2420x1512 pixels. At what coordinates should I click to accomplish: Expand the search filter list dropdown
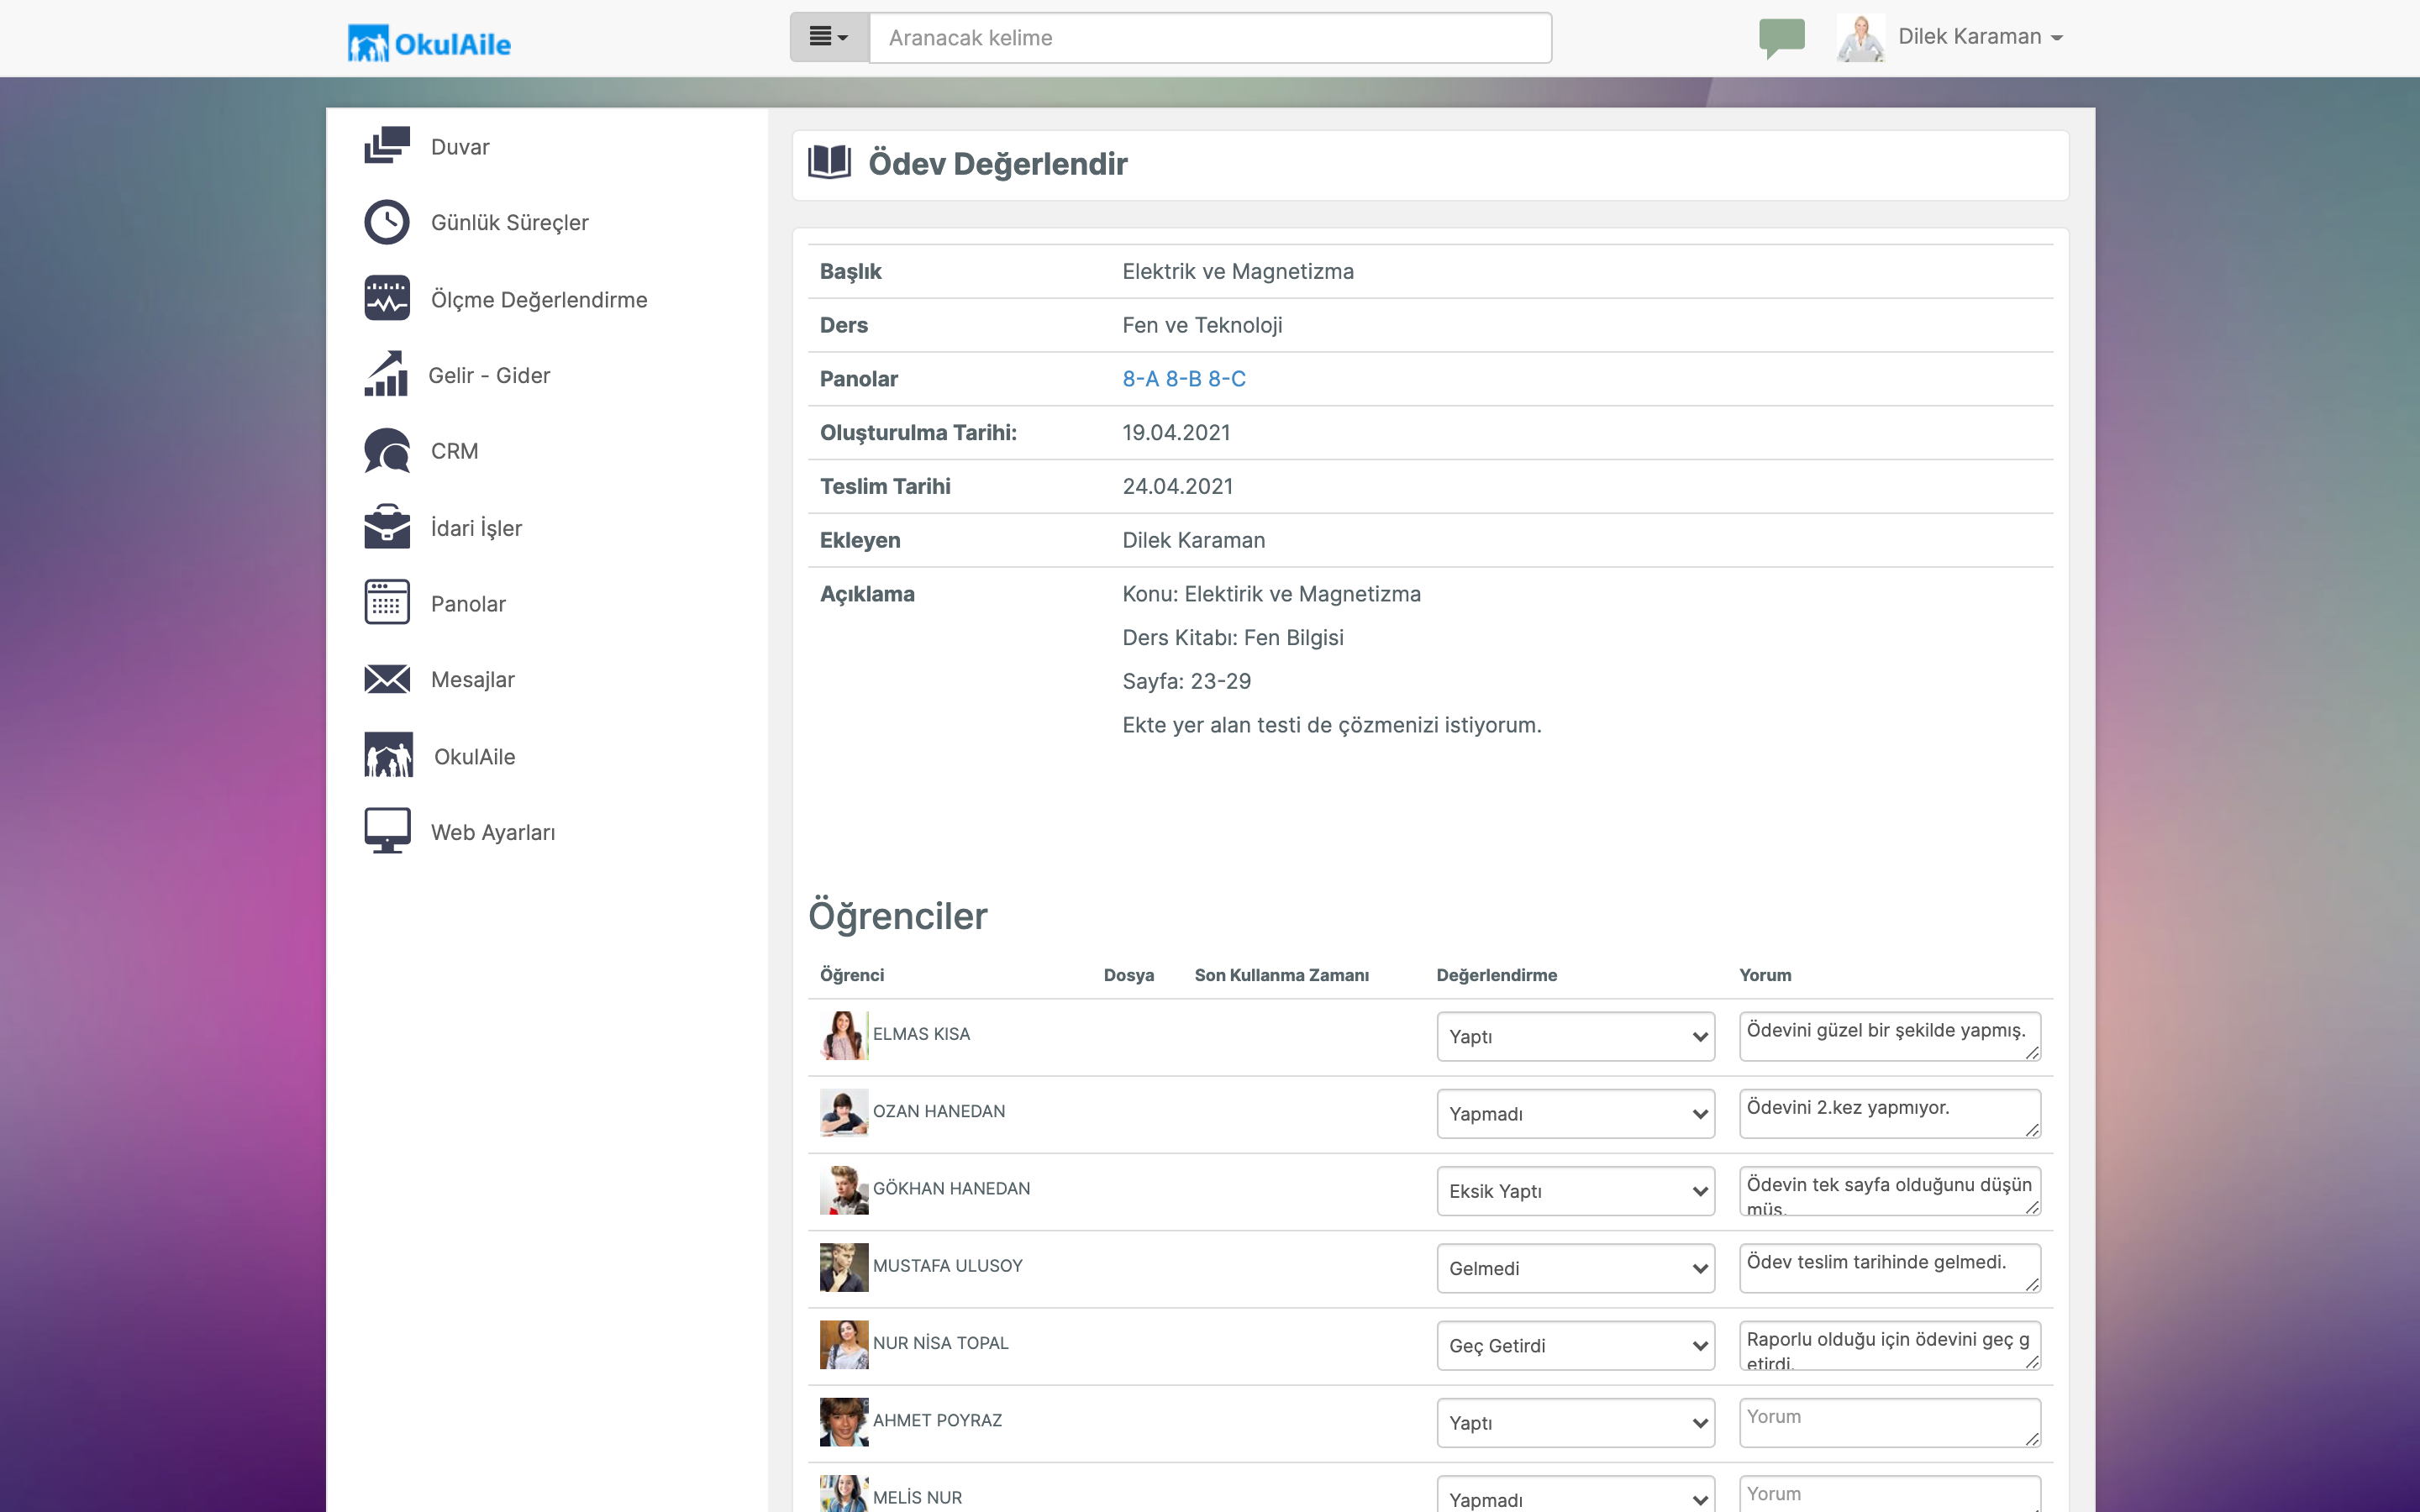[x=829, y=38]
